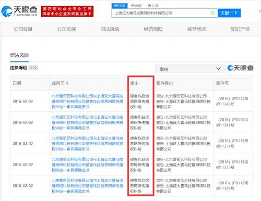Click the 日期 column header
The height and width of the screenshot is (201, 261).
[x=17, y=83]
